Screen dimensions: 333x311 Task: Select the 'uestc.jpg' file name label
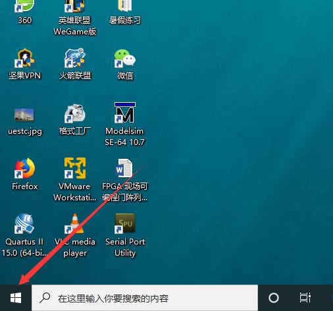(x=25, y=131)
